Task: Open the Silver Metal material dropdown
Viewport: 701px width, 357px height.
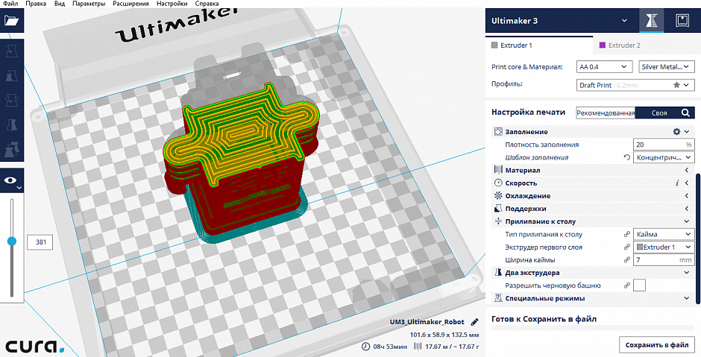Action: point(667,67)
